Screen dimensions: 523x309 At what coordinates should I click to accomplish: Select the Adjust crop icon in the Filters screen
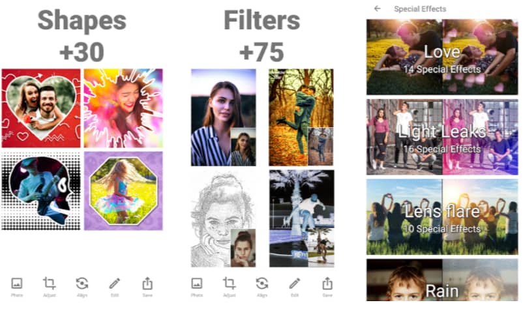point(229,287)
